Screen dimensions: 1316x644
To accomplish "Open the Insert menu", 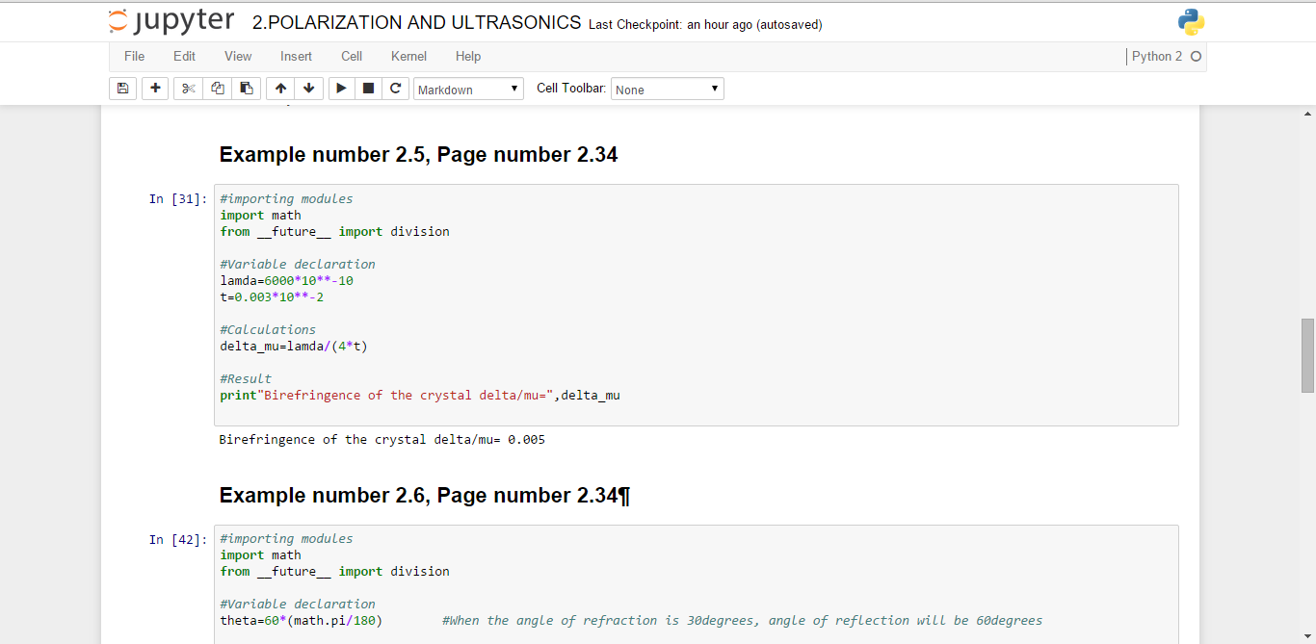I will click(x=296, y=56).
